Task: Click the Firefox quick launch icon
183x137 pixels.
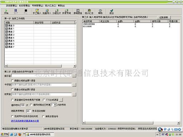Action: coord(20,135)
